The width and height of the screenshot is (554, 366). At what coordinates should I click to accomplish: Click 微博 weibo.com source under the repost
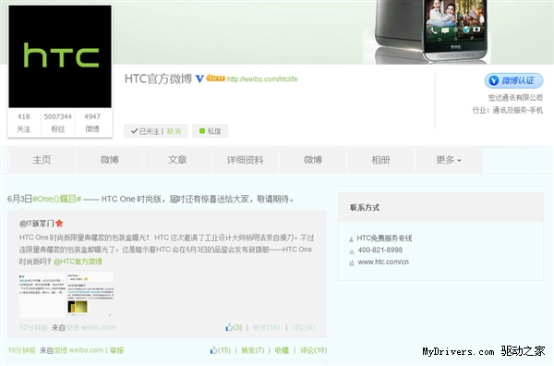pos(90,327)
